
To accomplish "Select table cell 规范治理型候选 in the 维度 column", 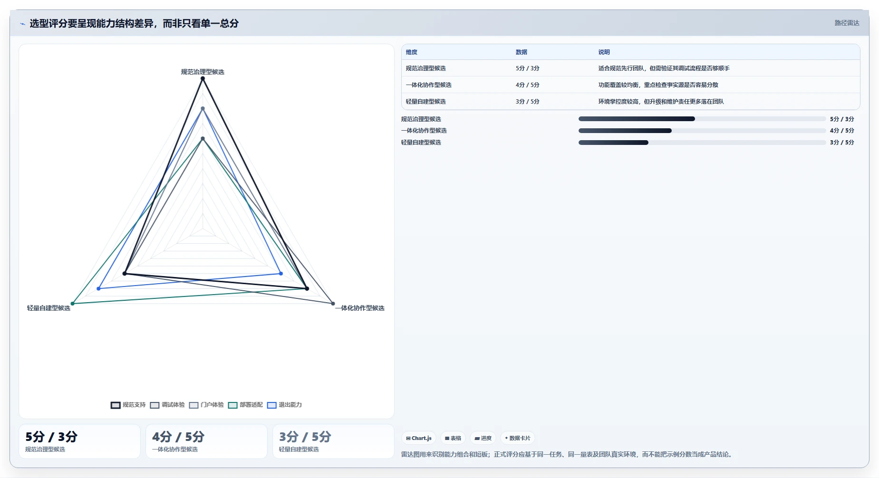I will (426, 68).
